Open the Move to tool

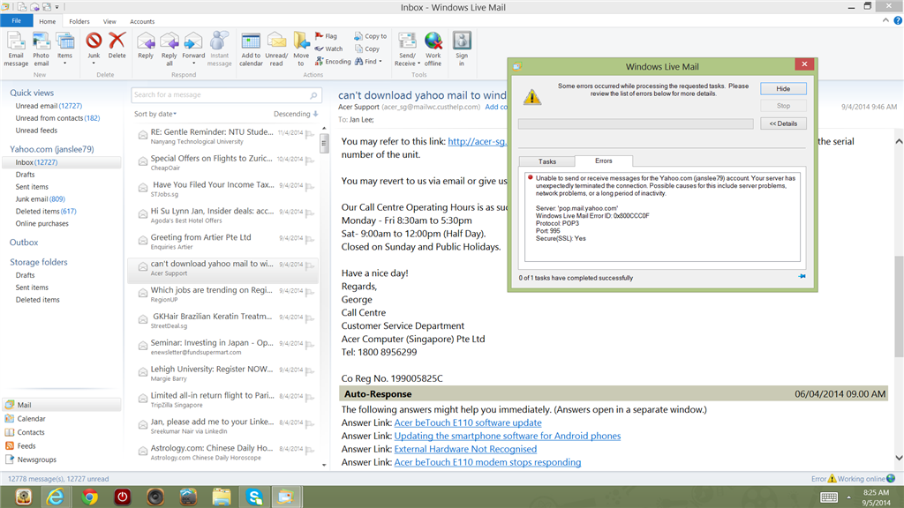point(301,49)
